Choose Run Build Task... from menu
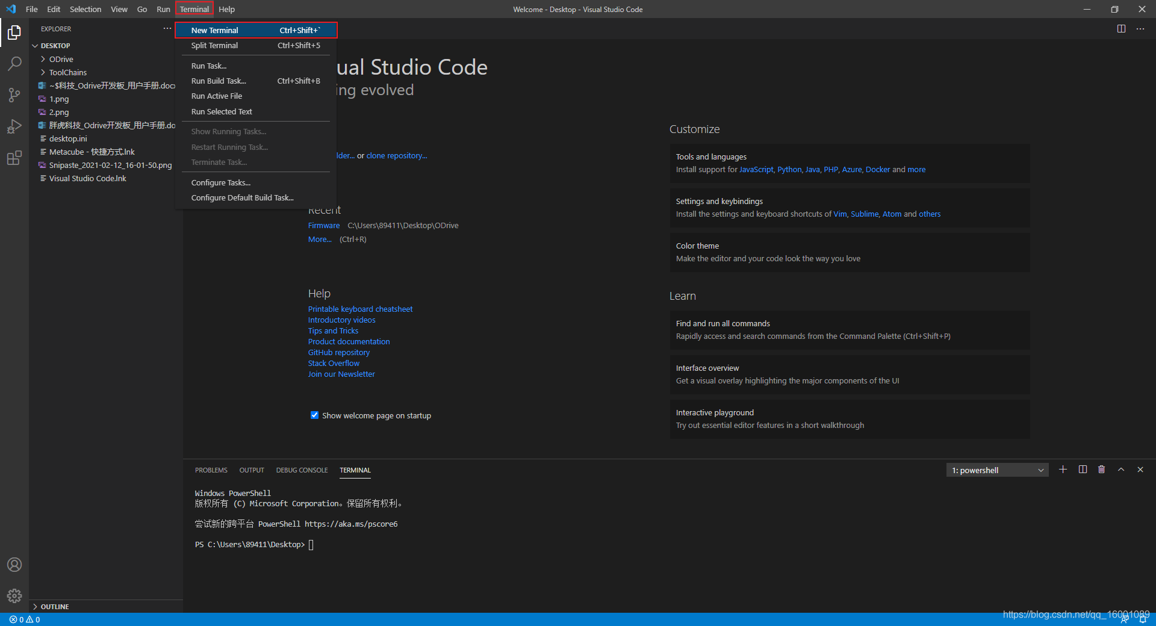The width and height of the screenshot is (1156, 626). click(x=256, y=81)
